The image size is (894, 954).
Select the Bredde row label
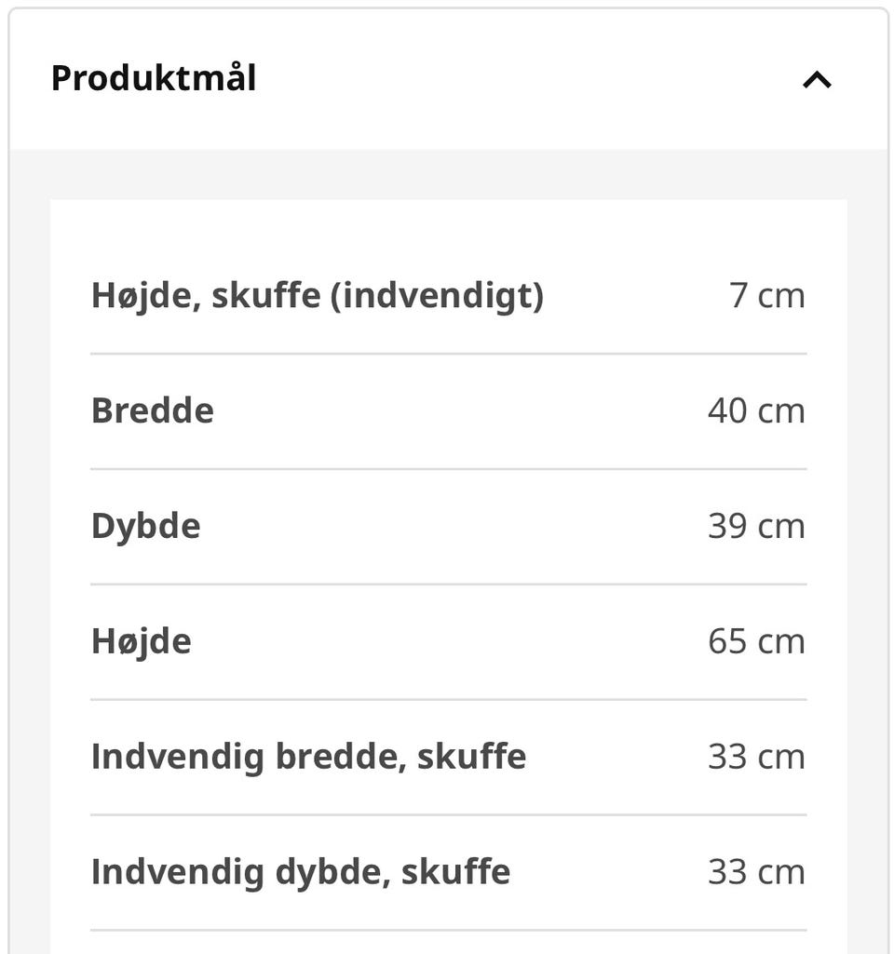(152, 410)
